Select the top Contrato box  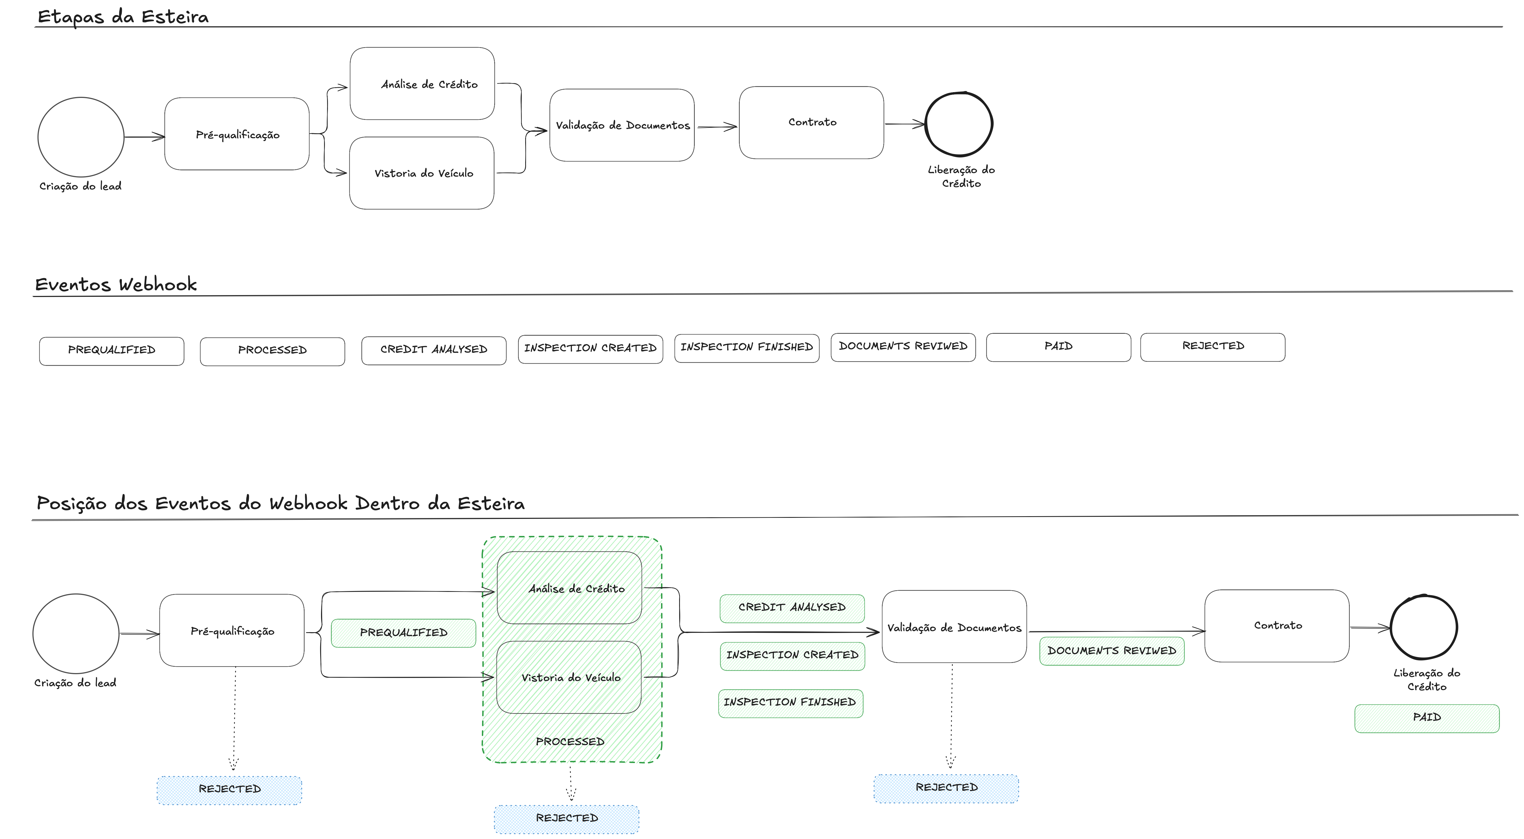tap(811, 122)
